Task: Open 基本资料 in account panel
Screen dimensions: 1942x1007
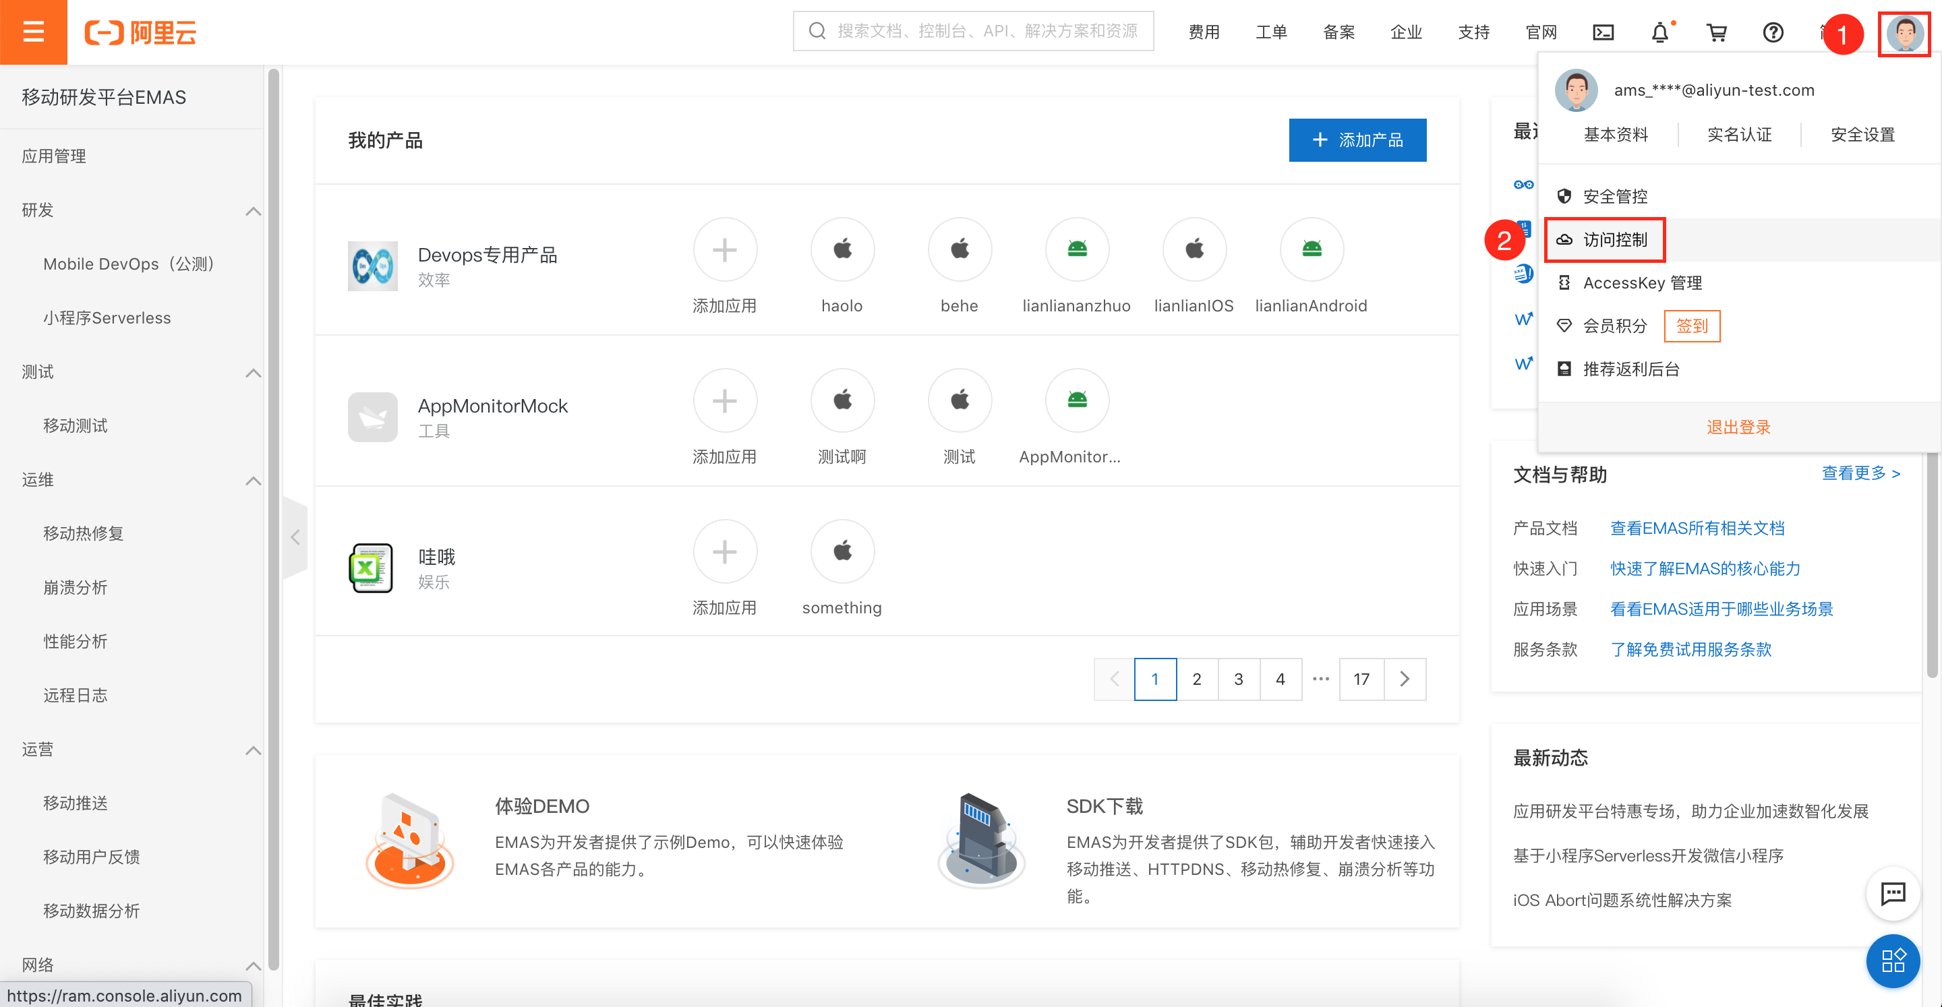Action: tap(1616, 135)
